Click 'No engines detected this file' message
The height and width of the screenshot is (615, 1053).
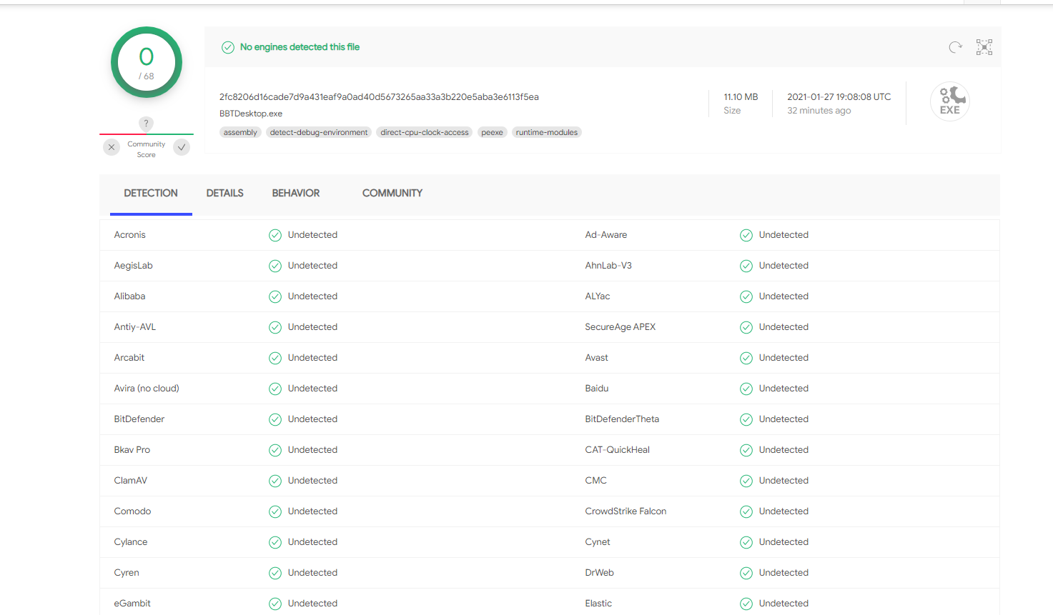[300, 47]
